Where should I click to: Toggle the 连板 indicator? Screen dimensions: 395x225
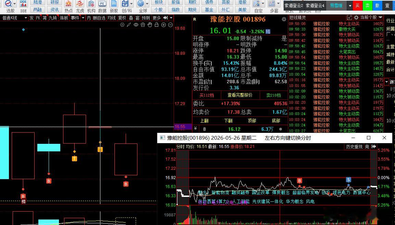point(64,18)
